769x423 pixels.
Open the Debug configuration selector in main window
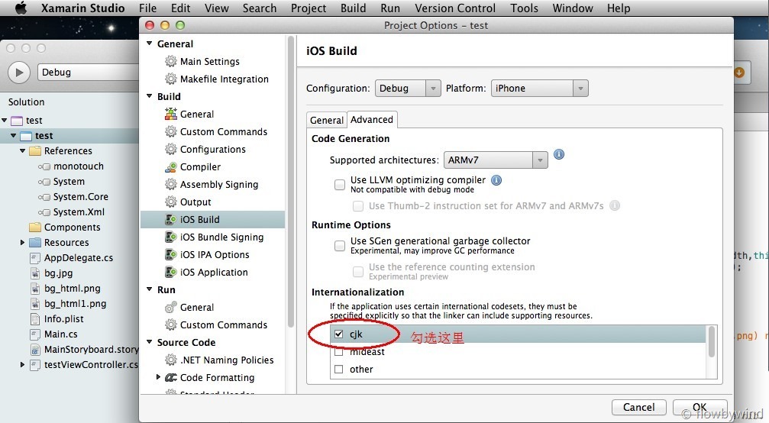89,73
